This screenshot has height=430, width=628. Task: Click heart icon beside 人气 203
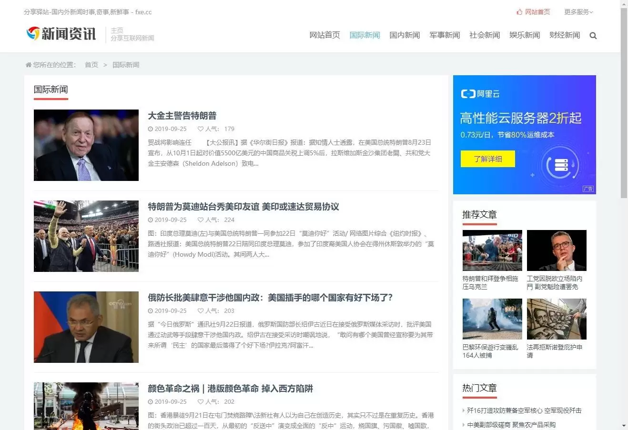coord(201,311)
